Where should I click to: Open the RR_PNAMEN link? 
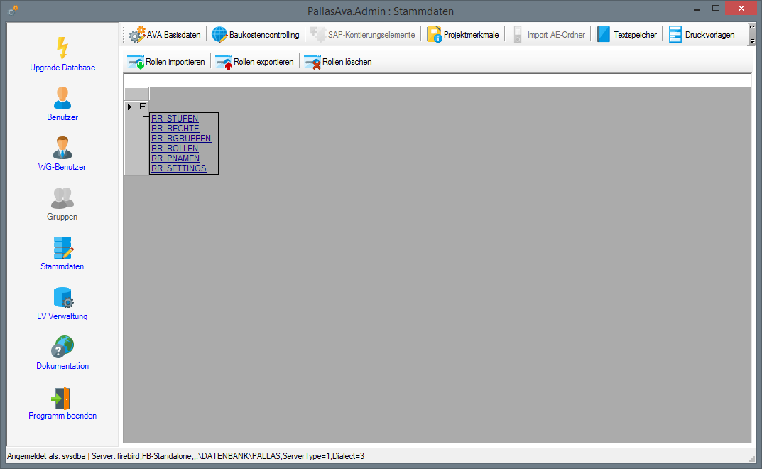(175, 158)
